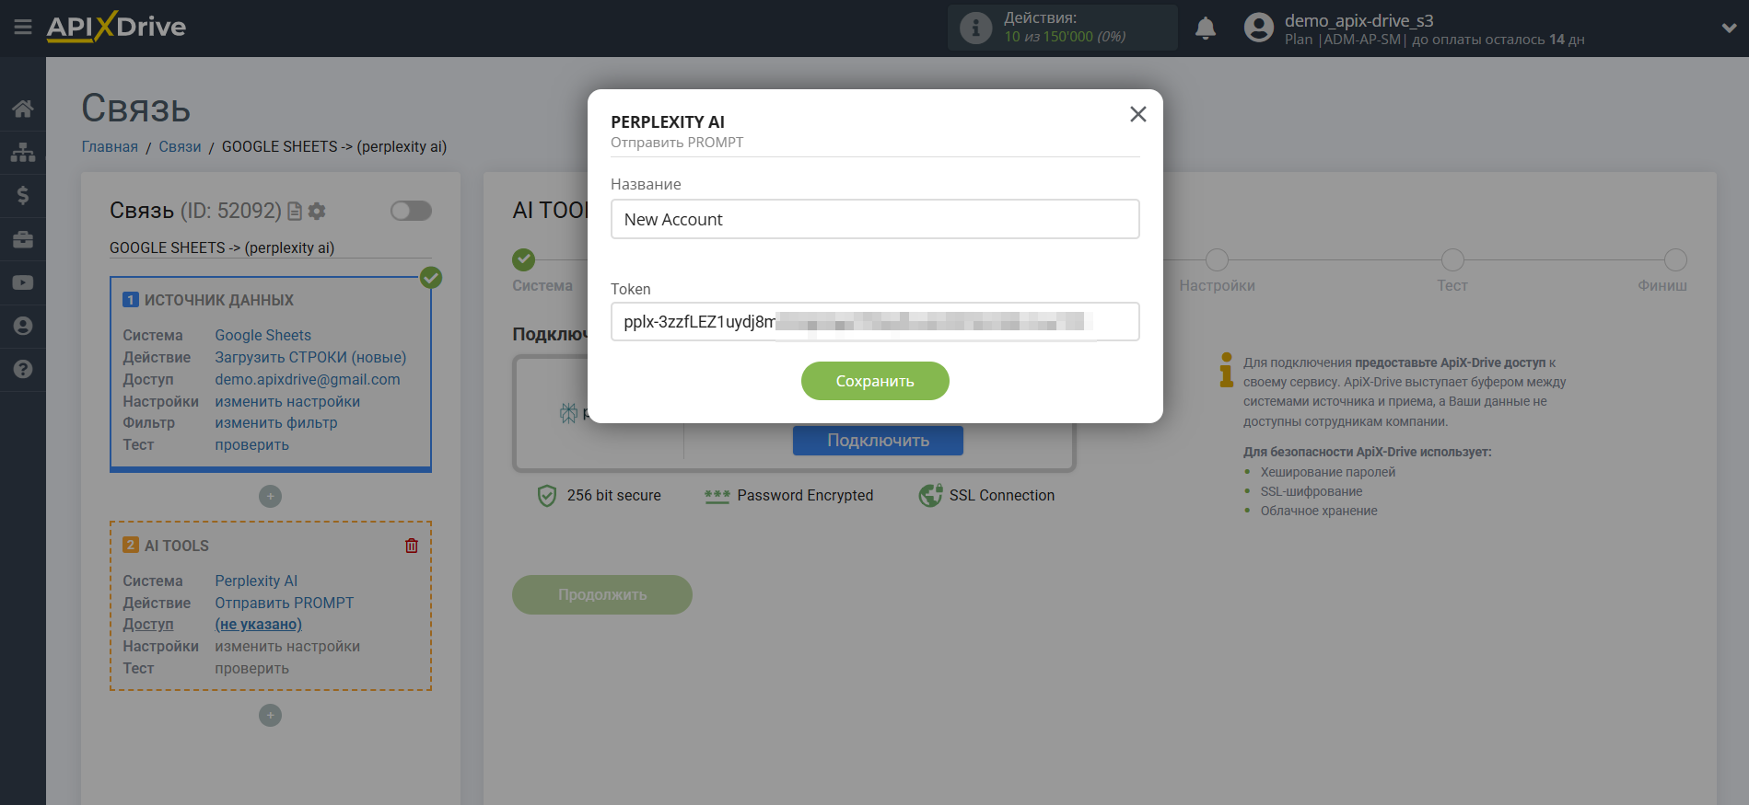Go to Связи breadcrumb
The image size is (1749, 805).
pyautogui.click(x=180, y=147)
